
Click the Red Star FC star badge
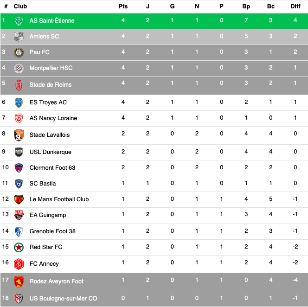pyautogui.click(x=19, y=247)
